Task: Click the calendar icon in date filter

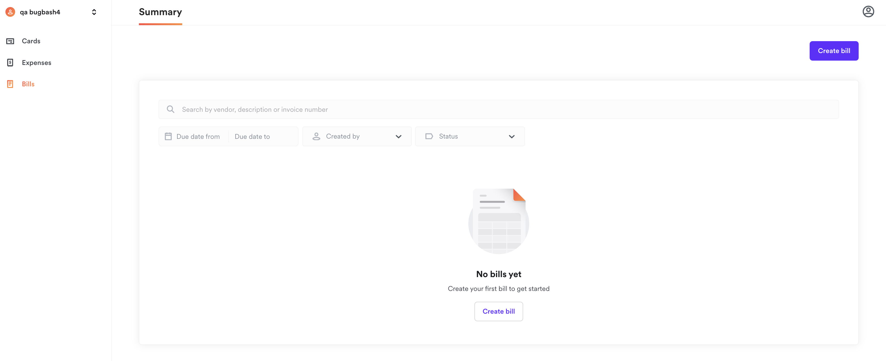Action: point(168,136)
